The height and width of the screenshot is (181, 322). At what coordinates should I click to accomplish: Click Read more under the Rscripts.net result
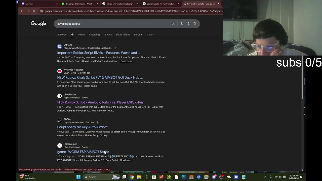[x=126, y=160]
